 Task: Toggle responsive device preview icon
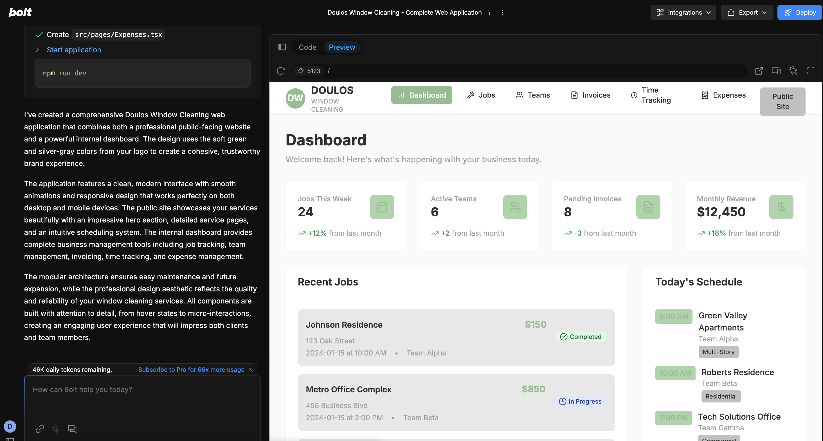point(776,71)
